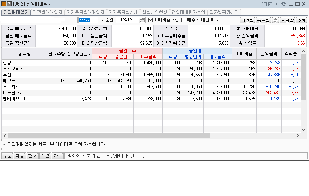Open the 차트 quick-link button

click(x=57, y=155)
